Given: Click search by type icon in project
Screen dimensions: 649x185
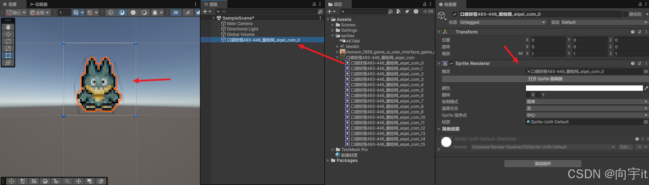Looking at the screenshot, I should (399, 12).
